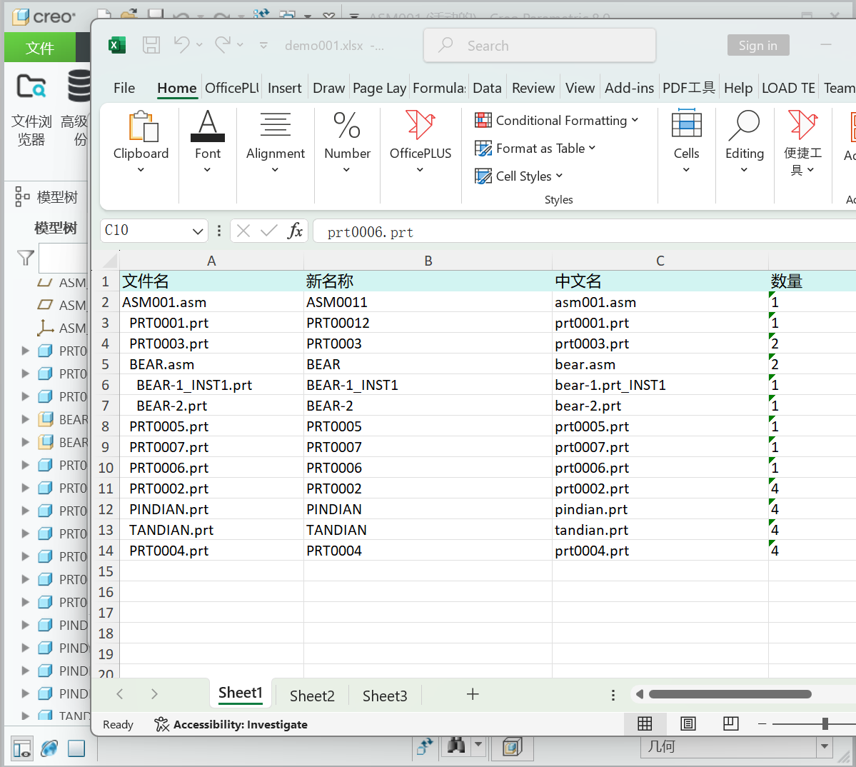Select Normal view in status bar
Image resolution: width=856 pixels, height=767 pixels.
point(645,723)
